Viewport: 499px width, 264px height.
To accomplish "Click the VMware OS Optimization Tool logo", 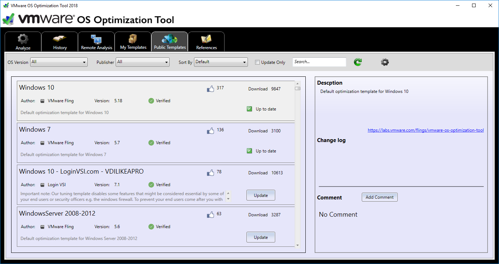I will (x=88, y=19).
